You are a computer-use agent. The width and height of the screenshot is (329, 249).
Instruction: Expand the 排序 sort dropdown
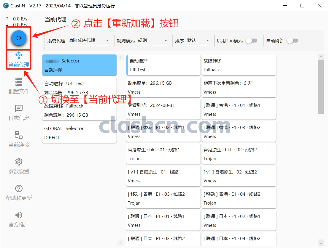(x=198, y=41)
